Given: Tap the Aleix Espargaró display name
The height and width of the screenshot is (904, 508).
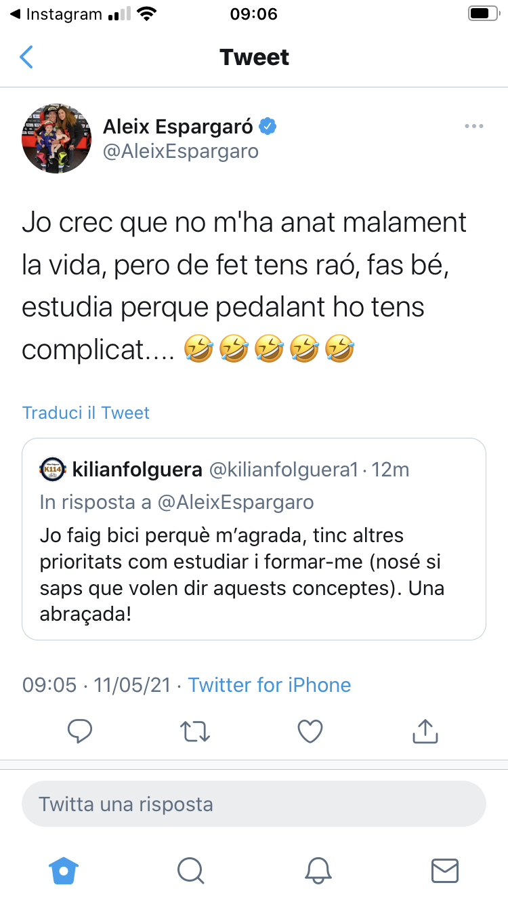Looking at the screenshot, I should 178,126.
